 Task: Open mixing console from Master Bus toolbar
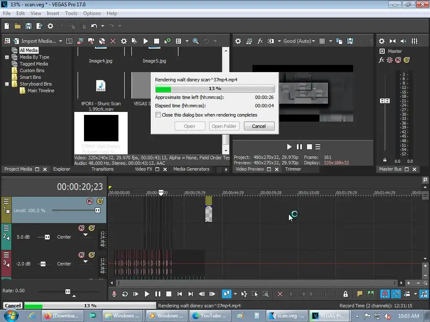(414, 41)
